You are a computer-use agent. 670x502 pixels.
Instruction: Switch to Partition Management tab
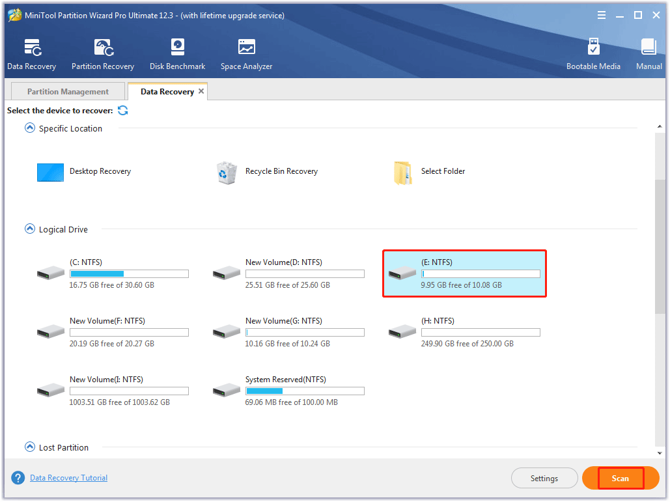(x=68, y=91)
